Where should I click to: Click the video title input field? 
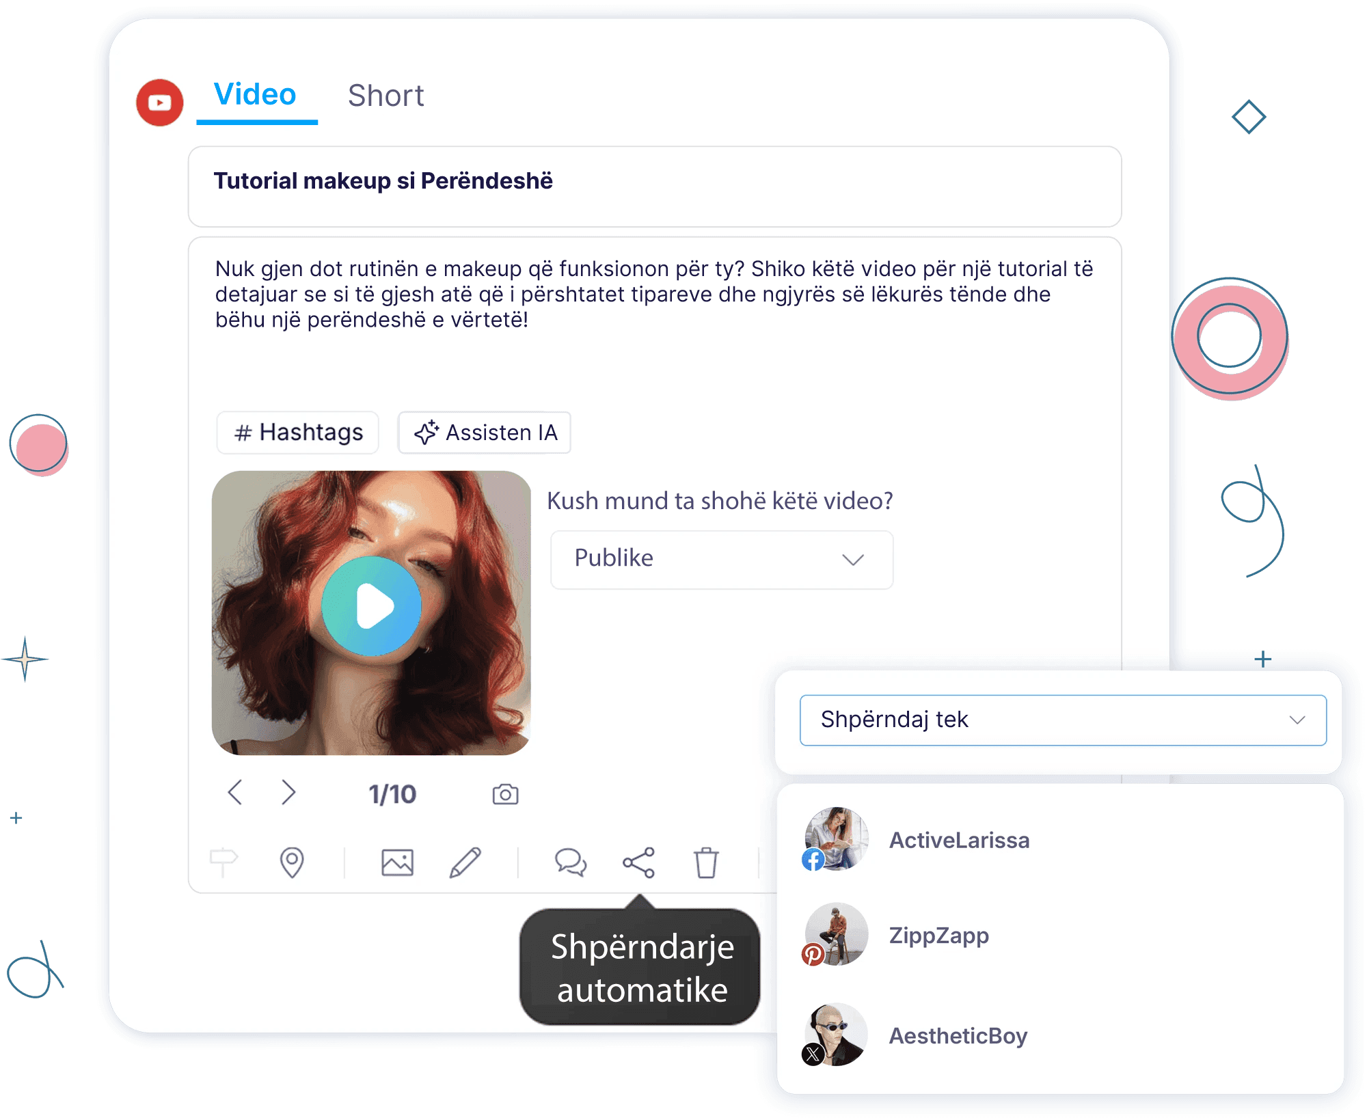click(x=654, y=186)
